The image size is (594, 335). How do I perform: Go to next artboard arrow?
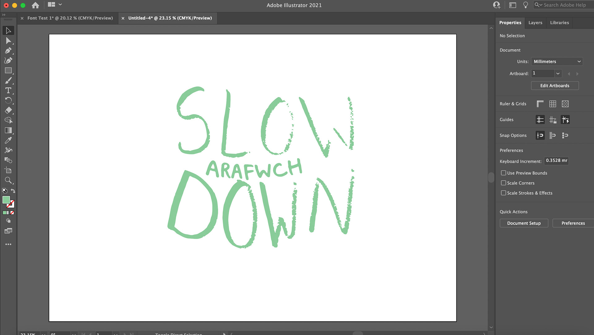click(x=577, y=74)
